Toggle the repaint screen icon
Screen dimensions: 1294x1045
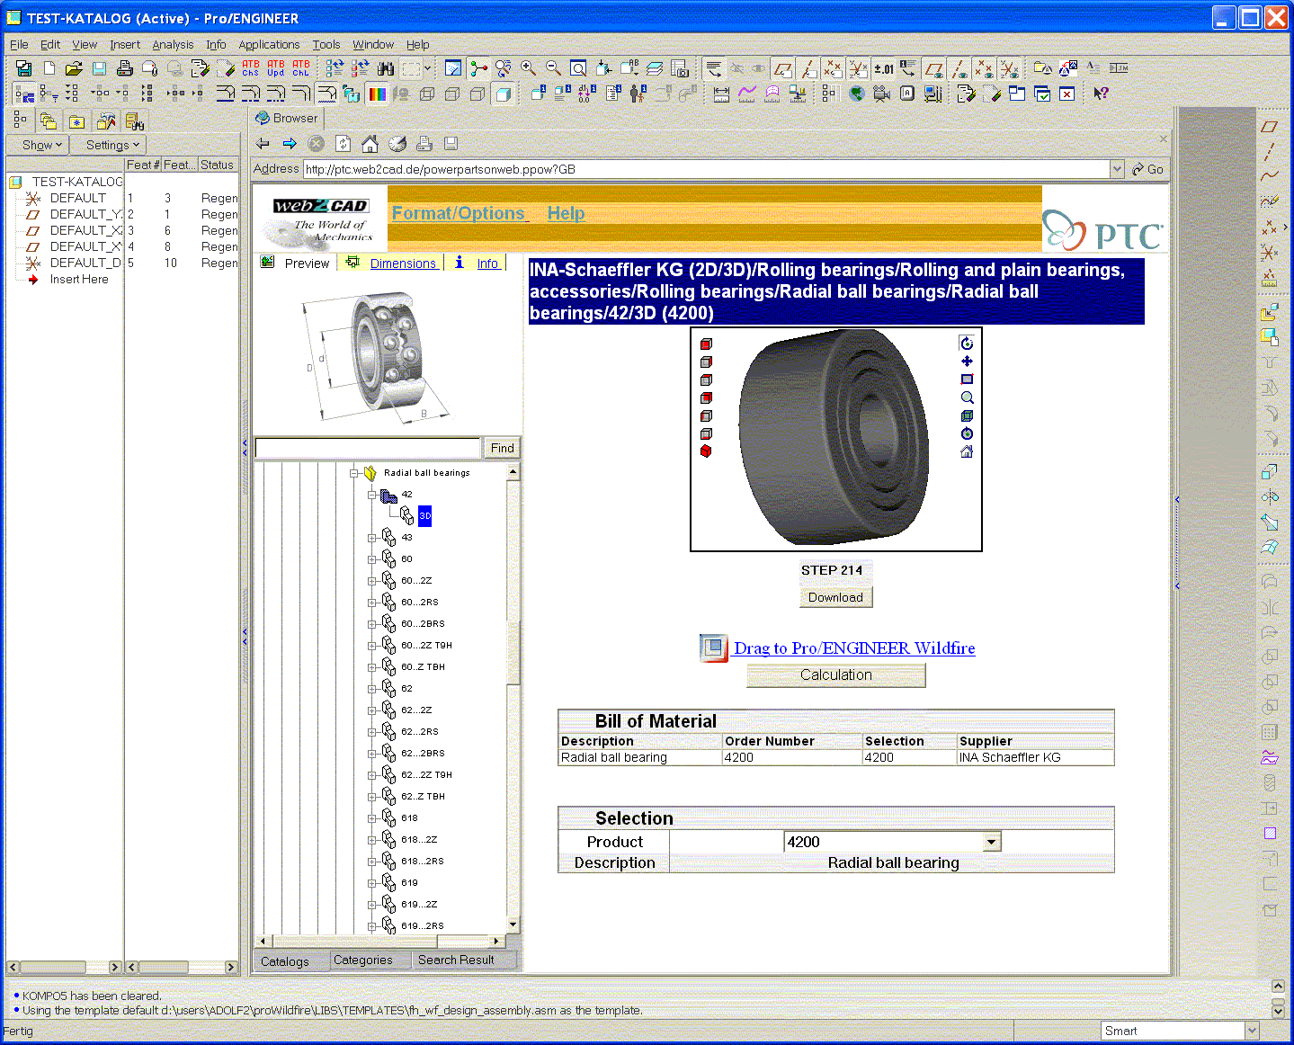(453, 68)
